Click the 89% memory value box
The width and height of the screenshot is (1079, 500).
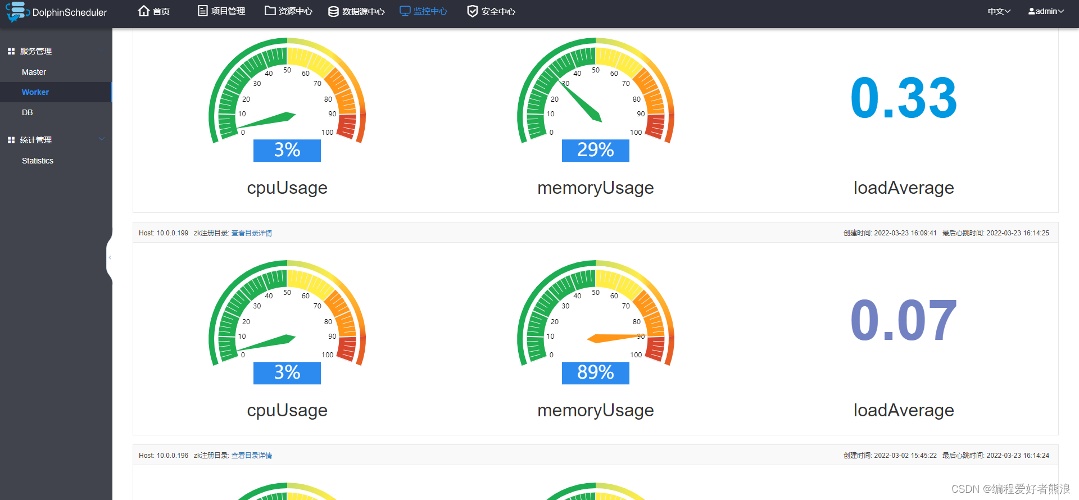pyautogui.click(x=596, y=373)
